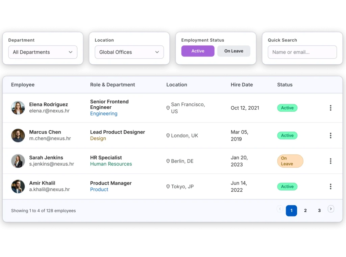
Task: Click Sarah Jenkins's profile photo
Action: (x=18, y=161)
